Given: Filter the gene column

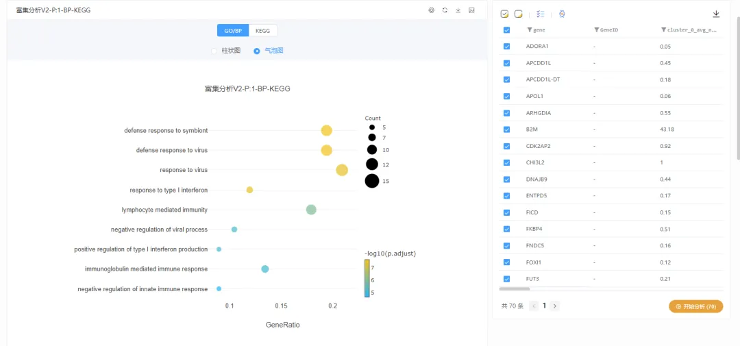Looking at the screenshot, I should pos(530,29).
